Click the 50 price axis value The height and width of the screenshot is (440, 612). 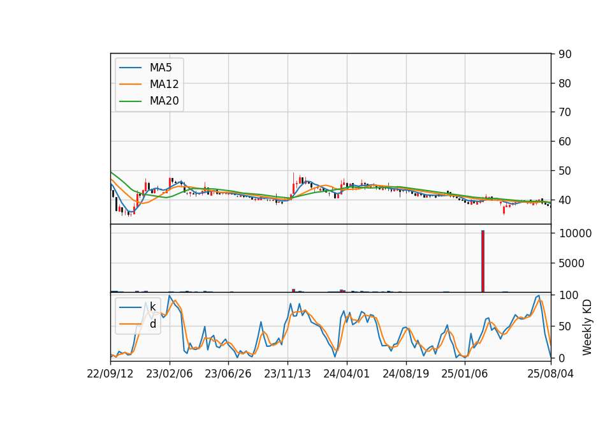point(565,171)
